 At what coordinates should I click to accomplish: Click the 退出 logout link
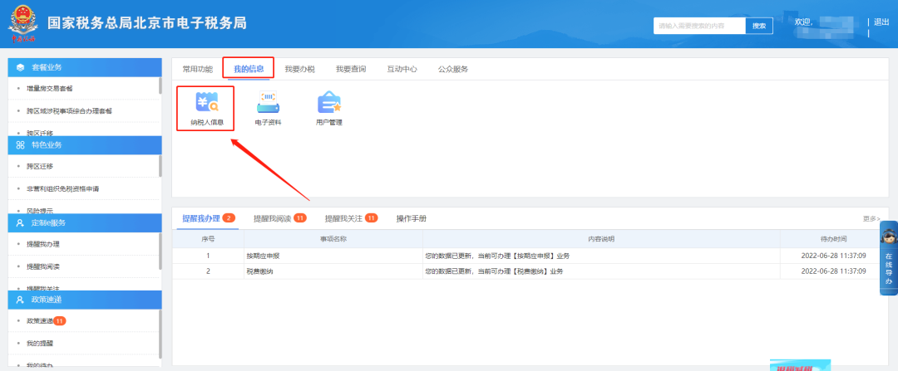881,22
